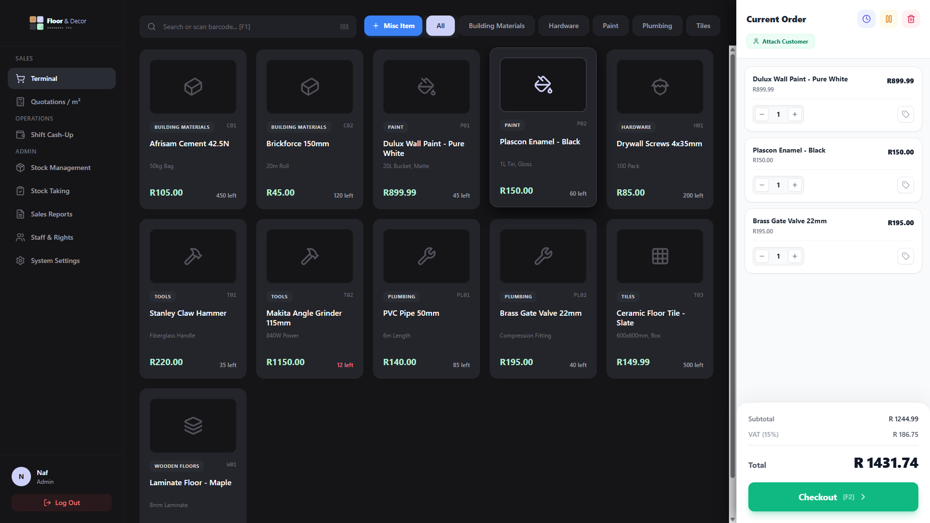This screenshot has height=523, width=930.
Task: Select the Stock Taking clipboard icon
Action: tap(20, 191)
